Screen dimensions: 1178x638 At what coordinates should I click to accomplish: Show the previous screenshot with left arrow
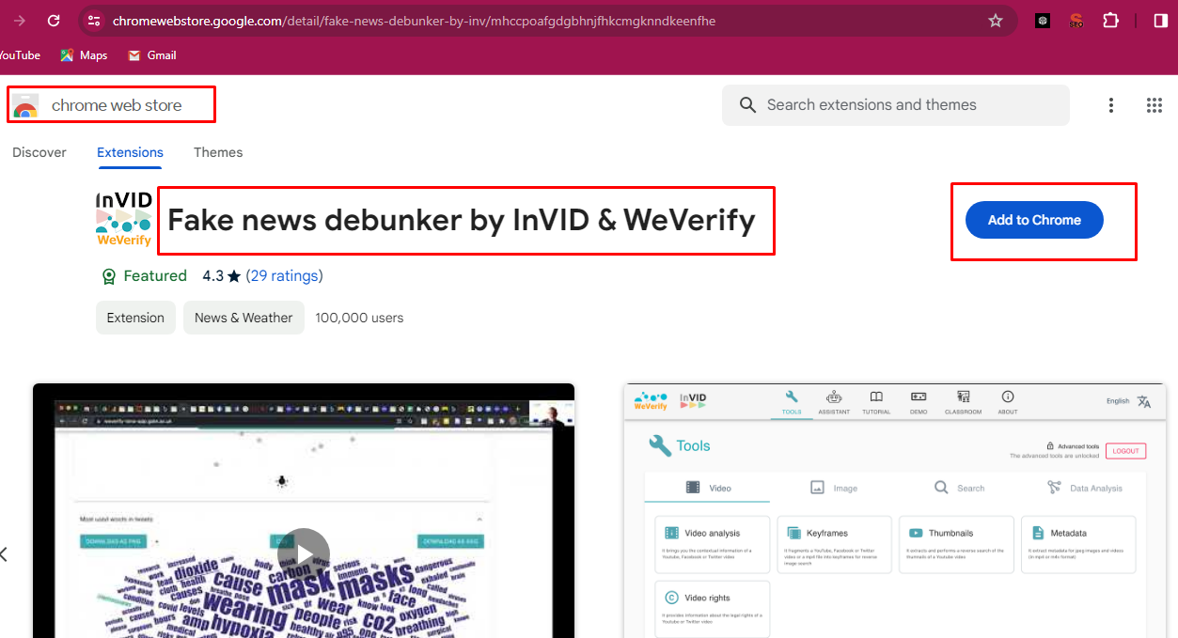(x=4, y=553)
